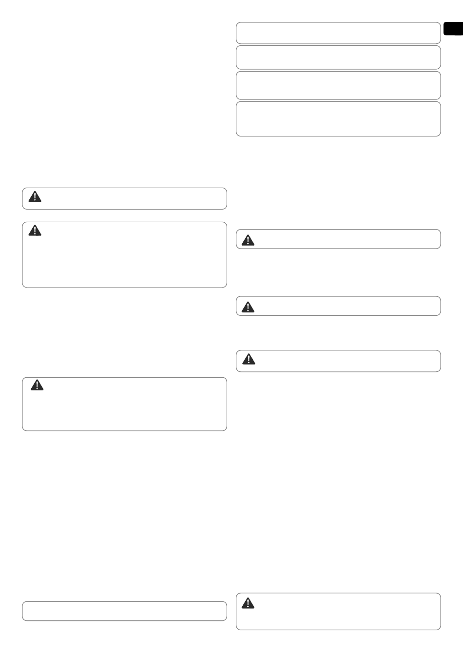Click fourth, tallest empty box in right stack

click(338, 119)
